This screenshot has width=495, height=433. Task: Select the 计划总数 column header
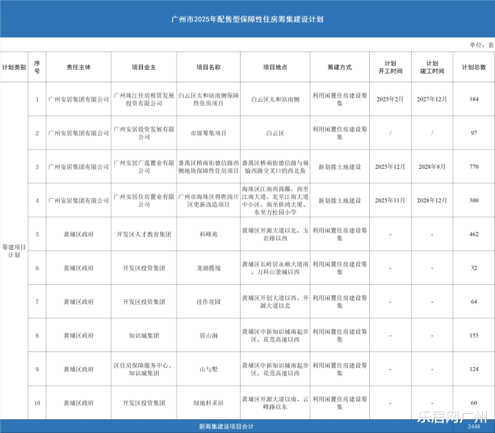[x=474, y=67]
